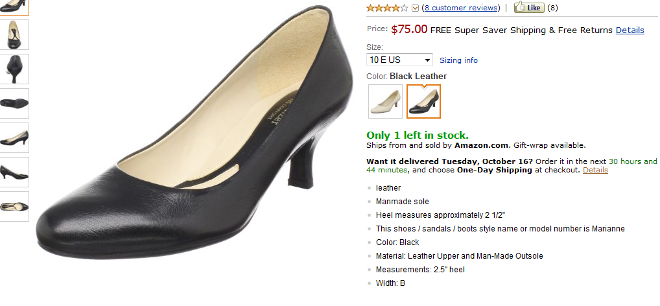Screen dimensions: 660x306
Task: Open the star ratings dropdown arrow
Action: 415,8
